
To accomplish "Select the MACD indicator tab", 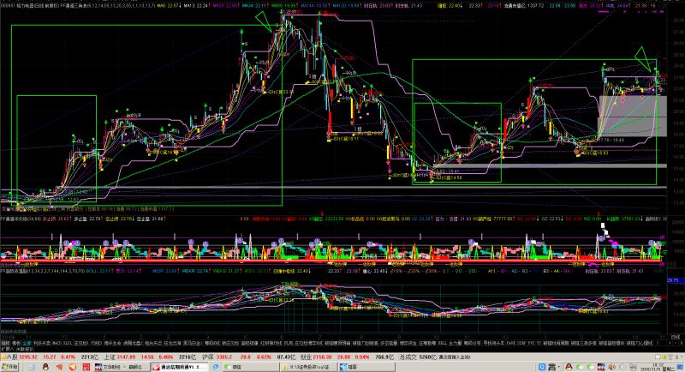I will [57, 341].
